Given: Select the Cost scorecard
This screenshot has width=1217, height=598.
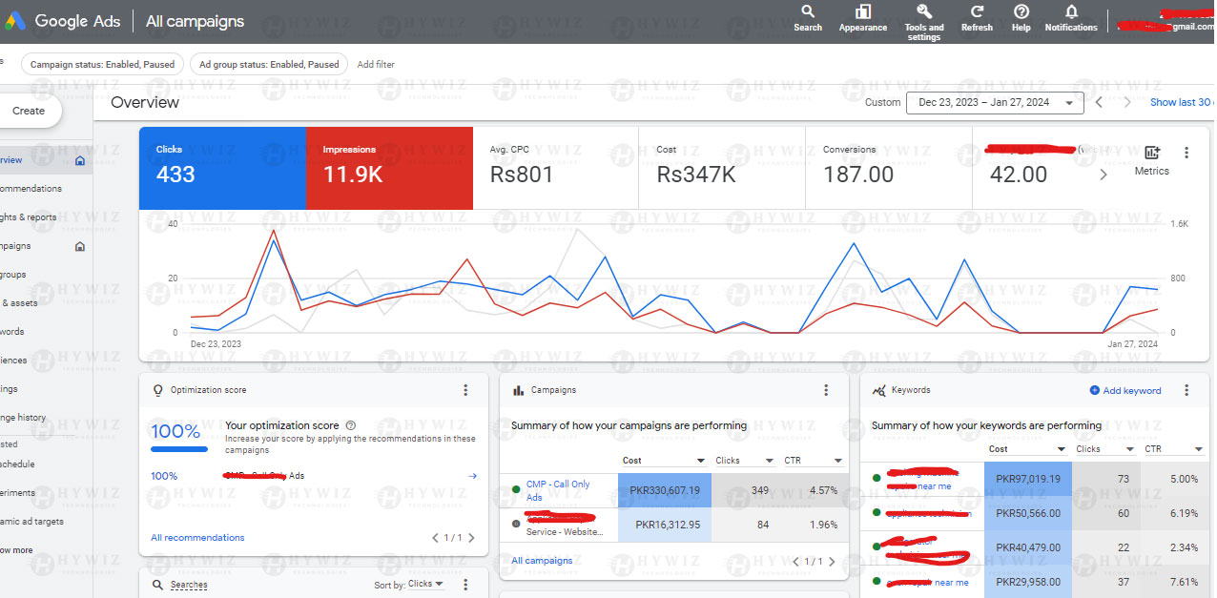Looking at the screenshot, I should click(722, 168).
